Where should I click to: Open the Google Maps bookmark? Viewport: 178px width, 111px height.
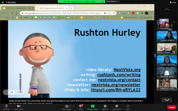coord(90,17)
